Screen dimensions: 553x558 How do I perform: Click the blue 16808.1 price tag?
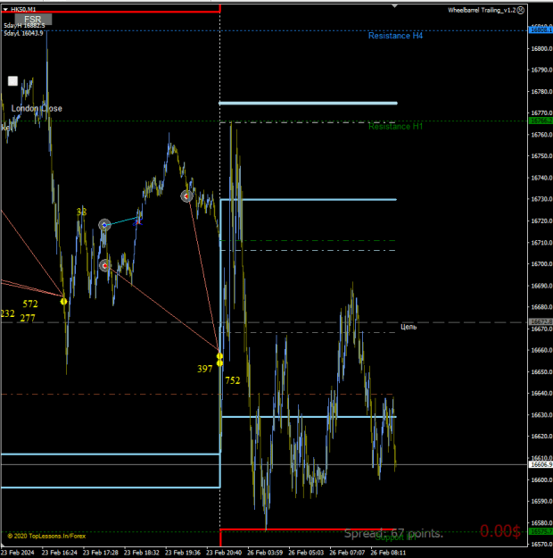click(x=541, y=30)
